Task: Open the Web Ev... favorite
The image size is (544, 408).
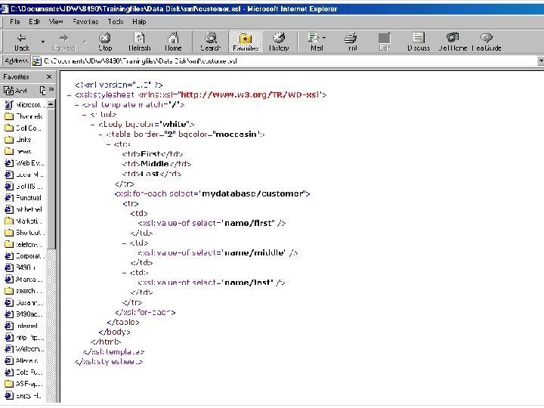Action: pyautogui.click(x=24, y=162)
